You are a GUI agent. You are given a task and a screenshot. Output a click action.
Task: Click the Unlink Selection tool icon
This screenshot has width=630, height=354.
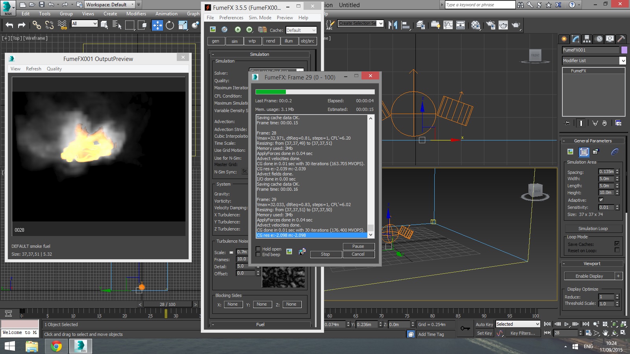coord(49,25)
